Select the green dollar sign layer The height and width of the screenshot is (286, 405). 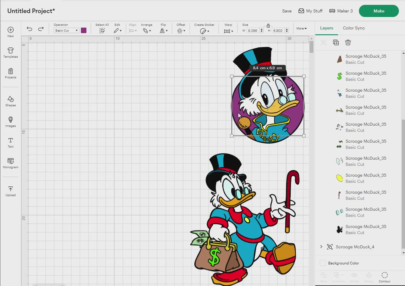click(x=340, y=76)
